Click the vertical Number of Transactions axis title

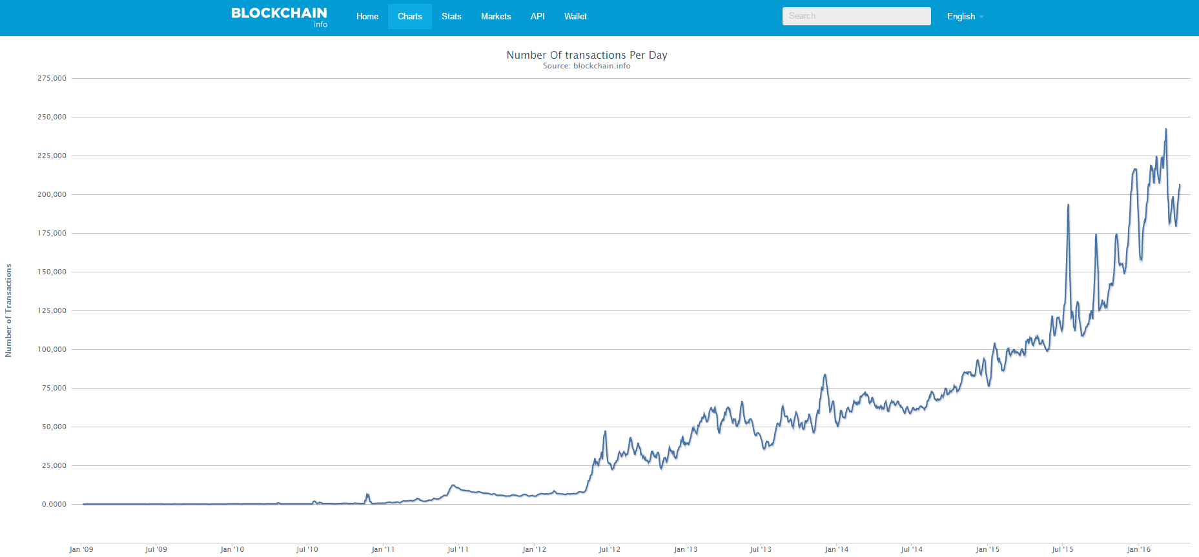[8, 310]
